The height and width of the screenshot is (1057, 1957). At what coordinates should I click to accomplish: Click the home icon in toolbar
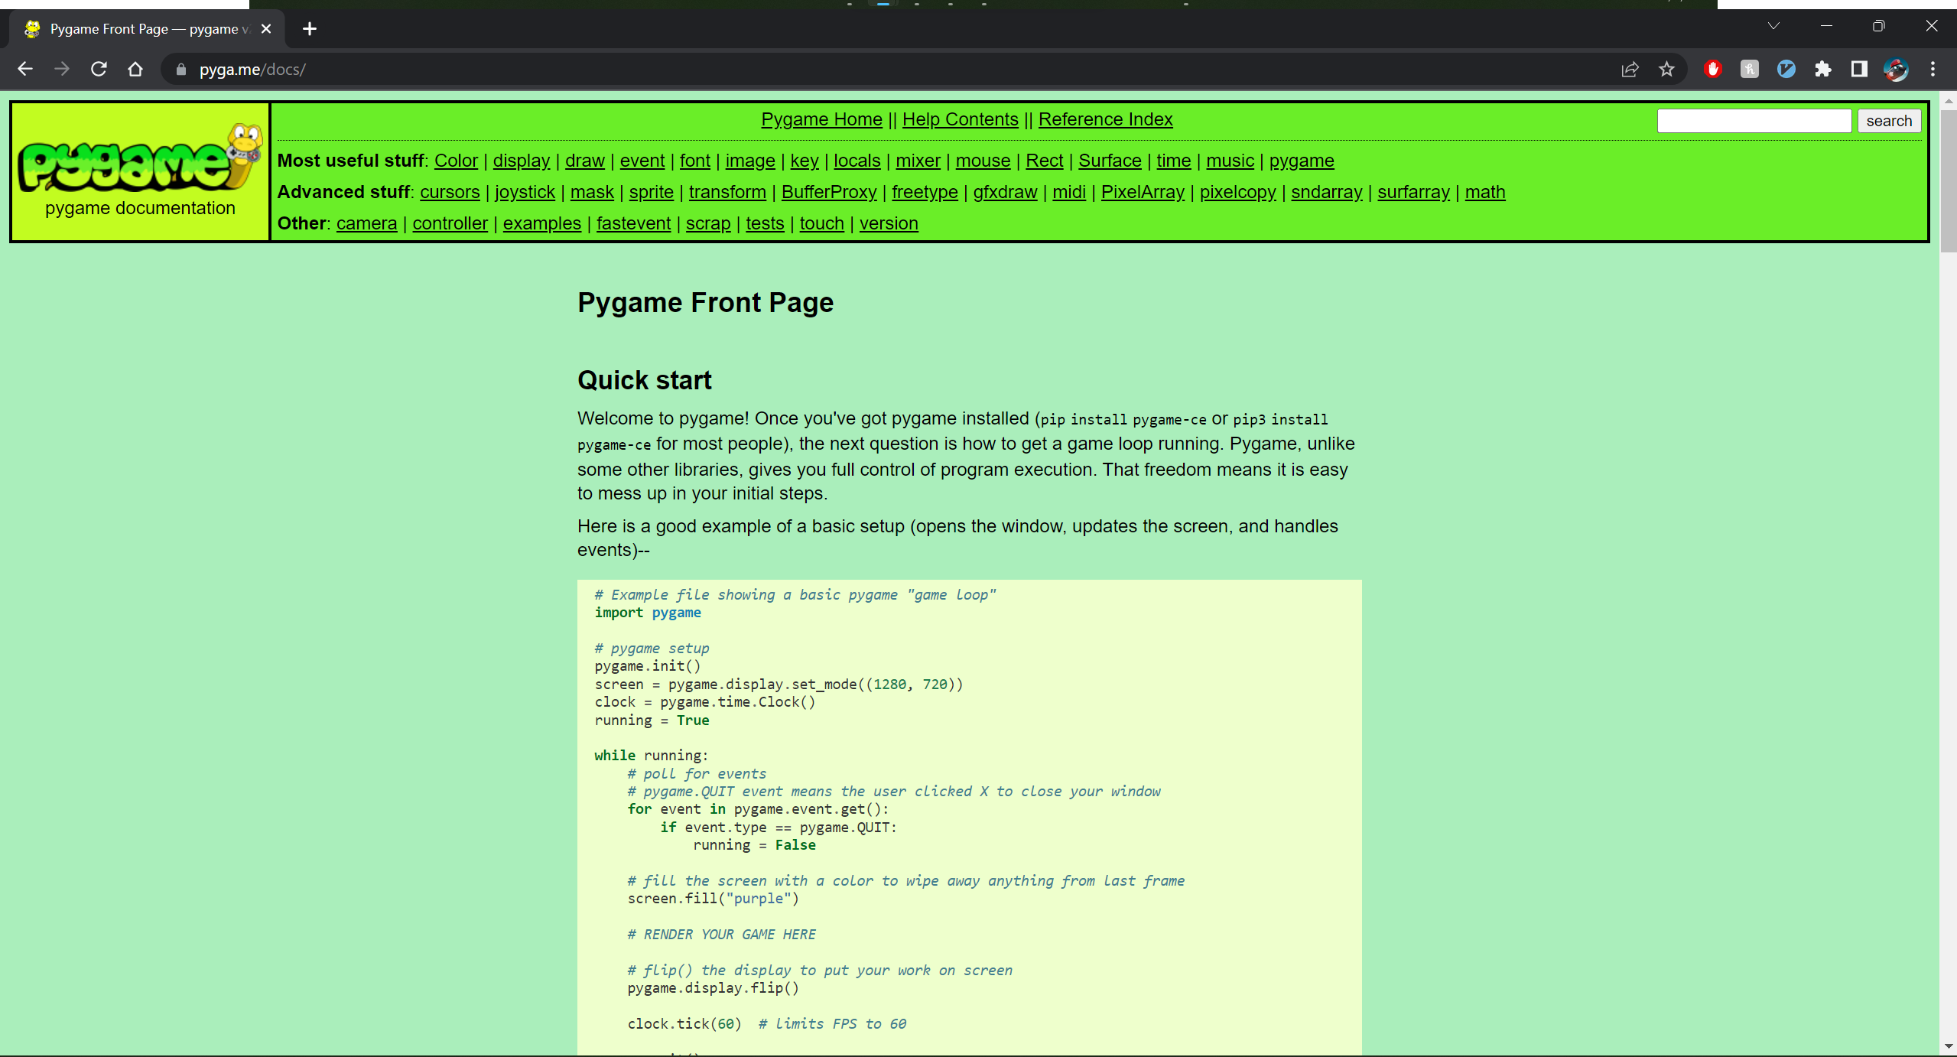pyautogui.click(x=135, y=70)
